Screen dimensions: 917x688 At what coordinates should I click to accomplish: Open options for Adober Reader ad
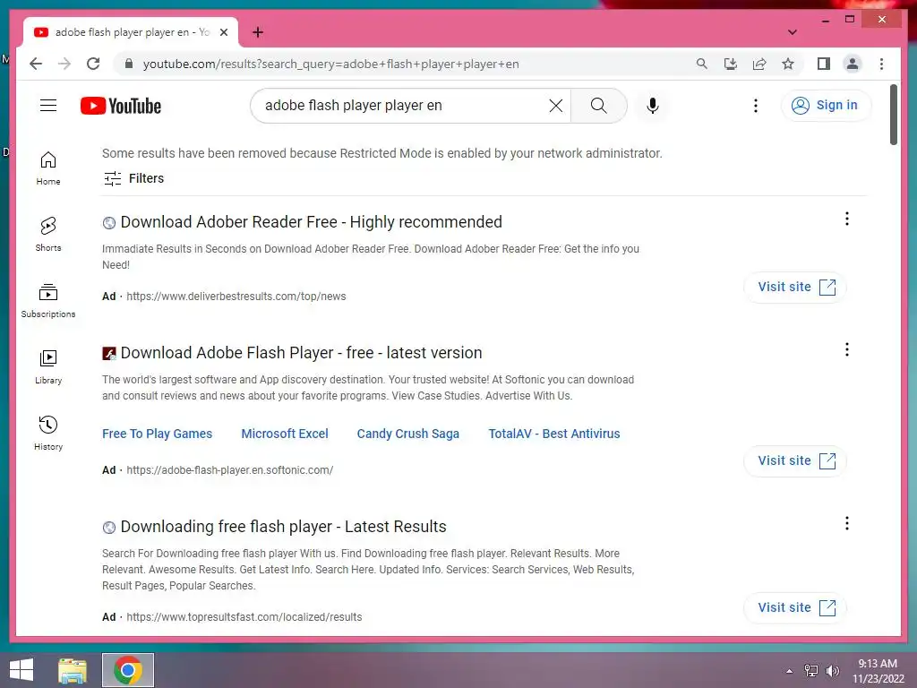(847, 219)
